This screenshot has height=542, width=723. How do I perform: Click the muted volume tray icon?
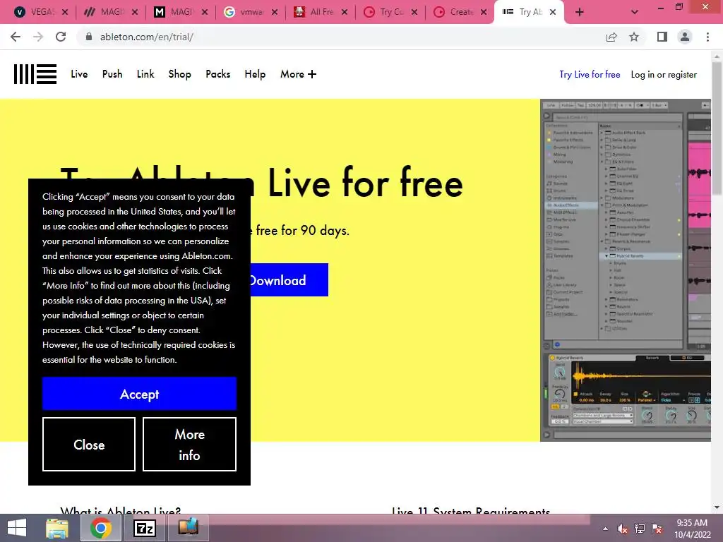pyautogui.click(x=623, y=529)
